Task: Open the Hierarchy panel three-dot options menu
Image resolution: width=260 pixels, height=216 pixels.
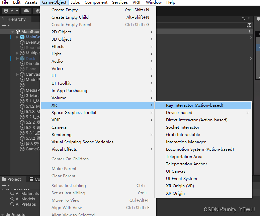Action: click(250, 19)
